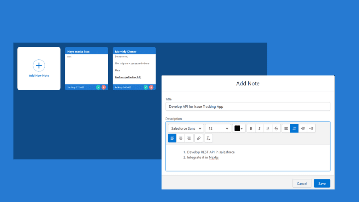Viewport: 359px width, 202px height.
Task: Edit the Naya masla 2ccc note
Action: click(x=98, y=87)
